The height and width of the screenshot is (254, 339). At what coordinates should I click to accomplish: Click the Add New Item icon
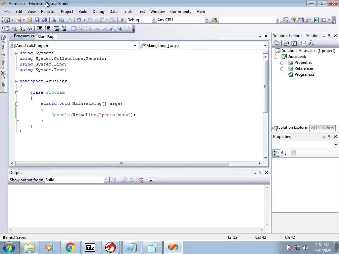tap(18, 20)
